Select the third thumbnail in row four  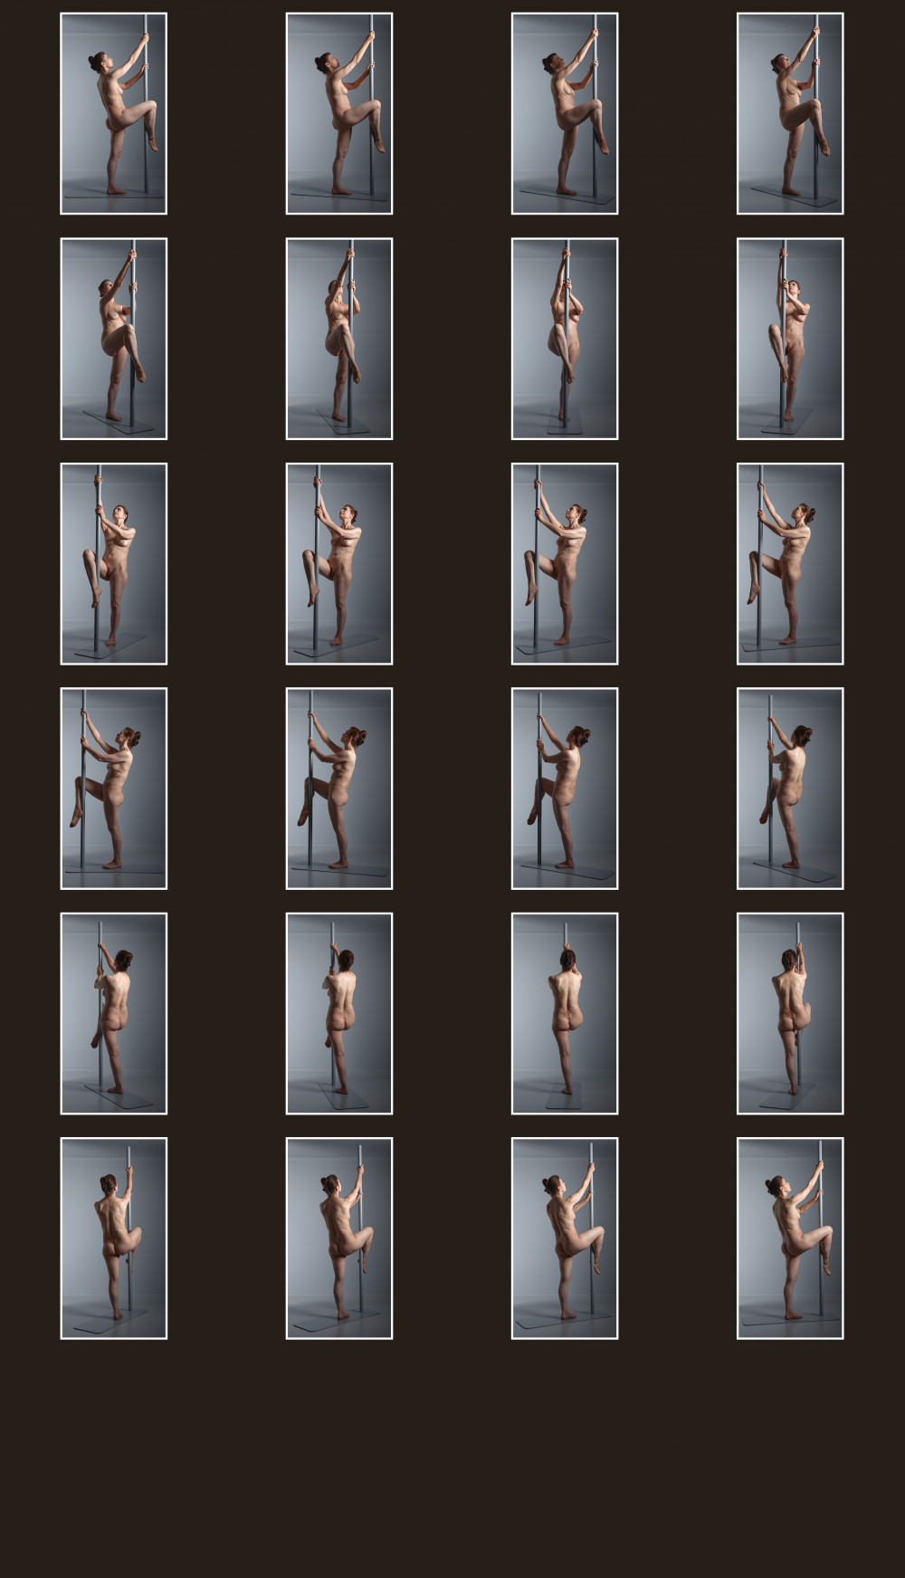click(565, 789)
